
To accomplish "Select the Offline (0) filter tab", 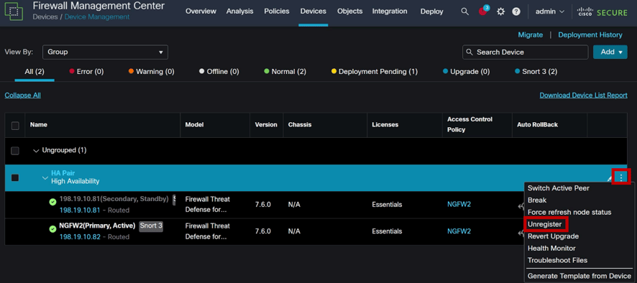I will pos(219,72).
